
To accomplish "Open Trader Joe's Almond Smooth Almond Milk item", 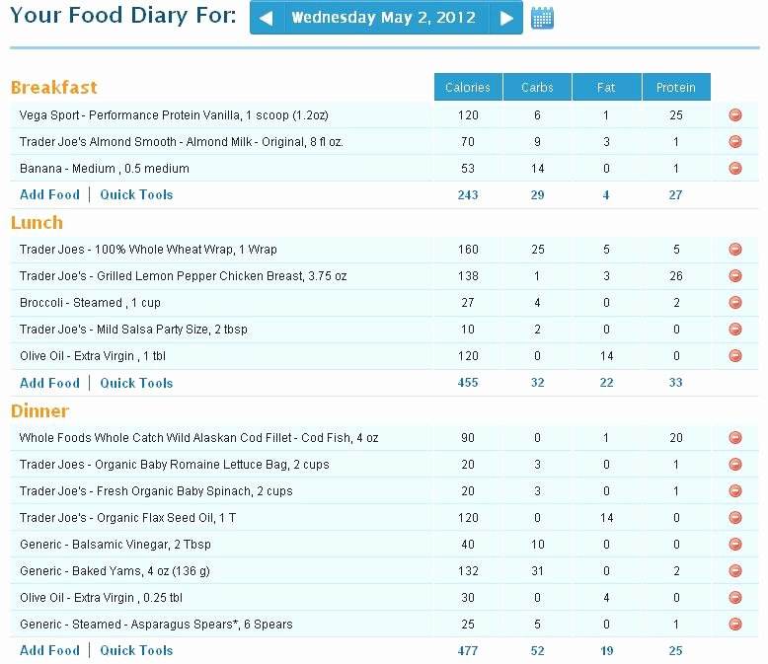I will (182, 142).
